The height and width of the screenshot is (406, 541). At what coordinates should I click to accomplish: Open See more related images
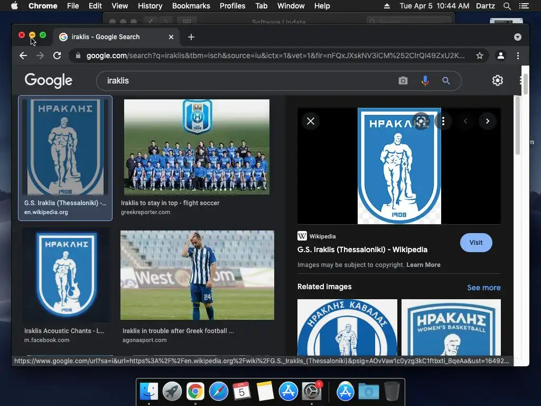pos(484,288)
